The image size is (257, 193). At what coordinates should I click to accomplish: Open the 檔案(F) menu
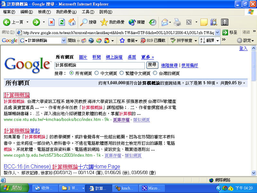click(9, 12)
